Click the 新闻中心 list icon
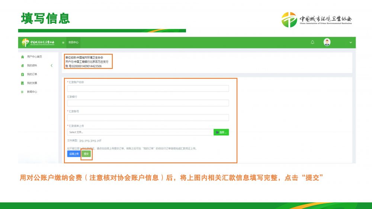Screen dimensions: 372x209 [x=23, y=92]
